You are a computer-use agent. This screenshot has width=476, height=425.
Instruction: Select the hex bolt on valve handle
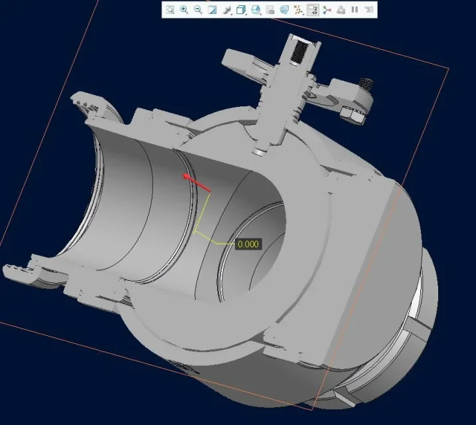coord(352,116)
